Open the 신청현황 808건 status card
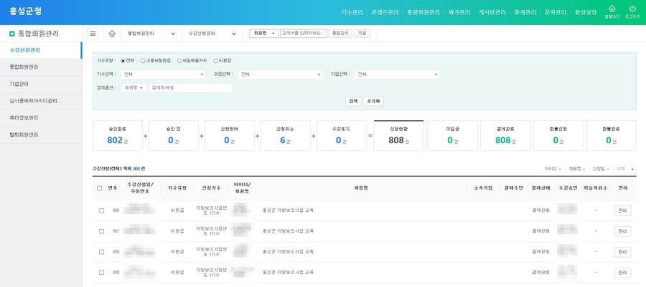The width and height of the screenshot is (646, 287). (x=399, y=135)
